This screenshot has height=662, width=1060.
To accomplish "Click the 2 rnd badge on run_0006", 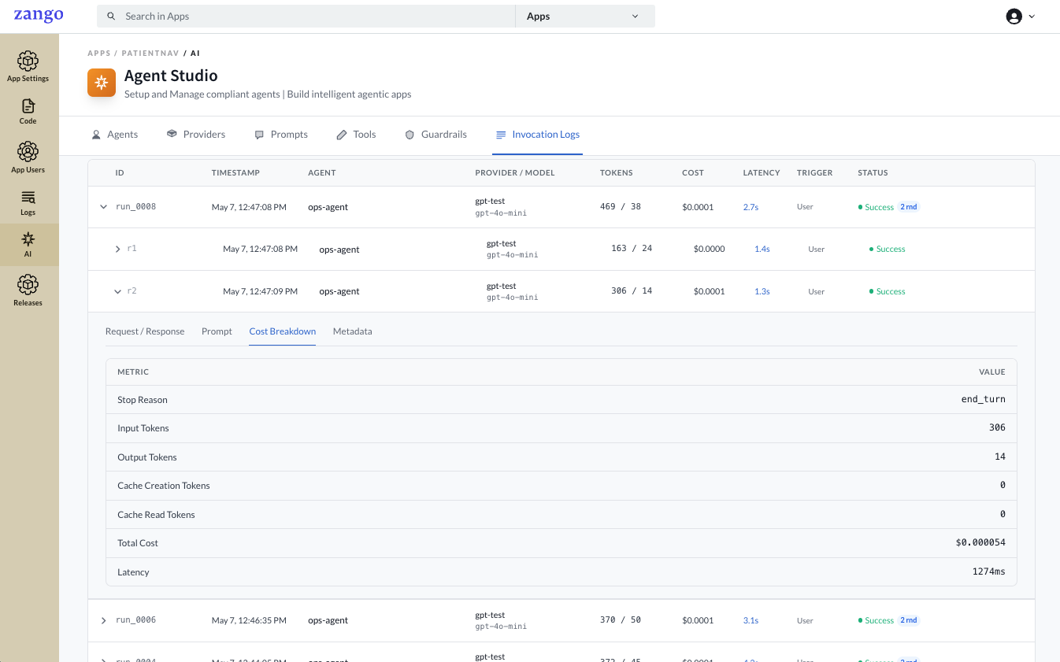I will (x=909, y=620).
